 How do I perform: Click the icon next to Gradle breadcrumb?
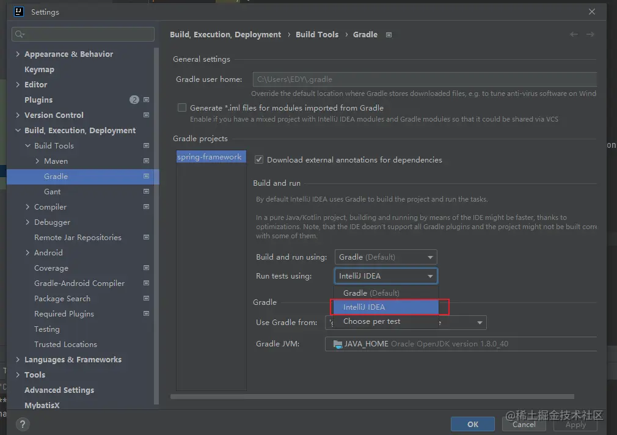coord(389,34)
